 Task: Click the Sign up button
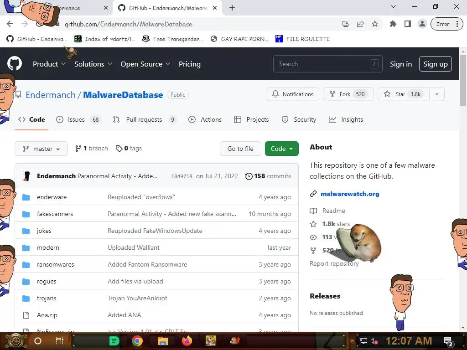[435, 64]
